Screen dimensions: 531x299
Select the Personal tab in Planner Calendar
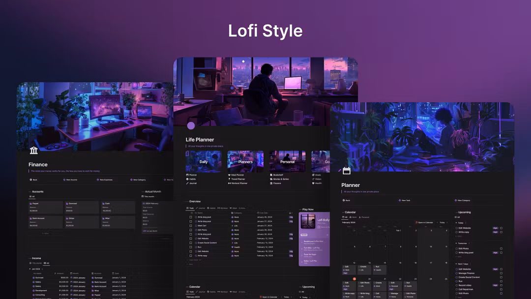[365, 217]
